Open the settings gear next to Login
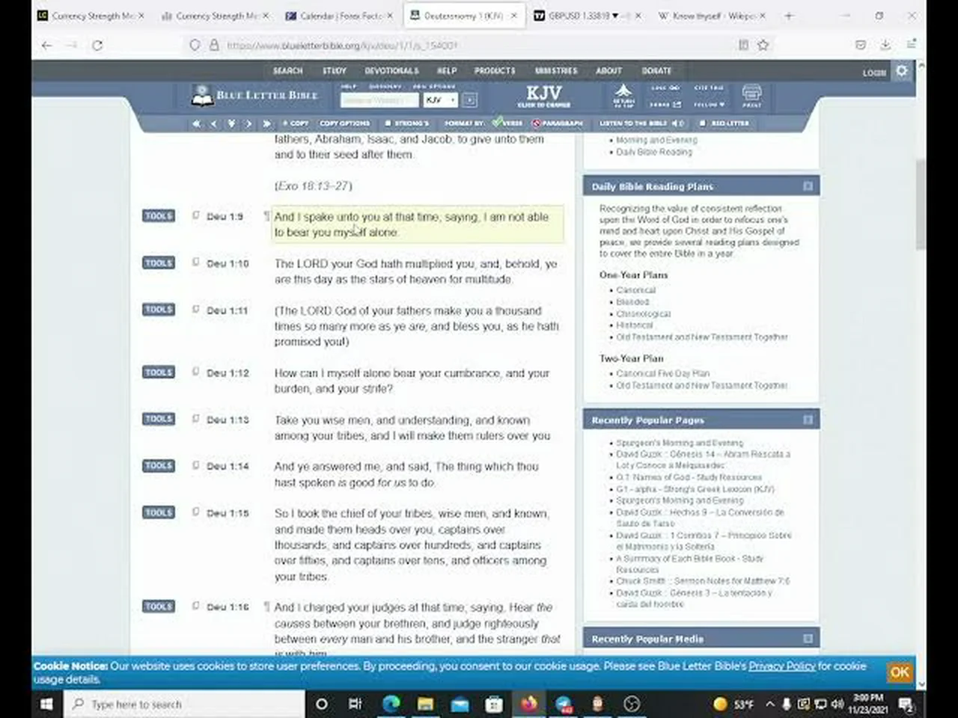The image size is (958, 718). click(x=902, y=71)
